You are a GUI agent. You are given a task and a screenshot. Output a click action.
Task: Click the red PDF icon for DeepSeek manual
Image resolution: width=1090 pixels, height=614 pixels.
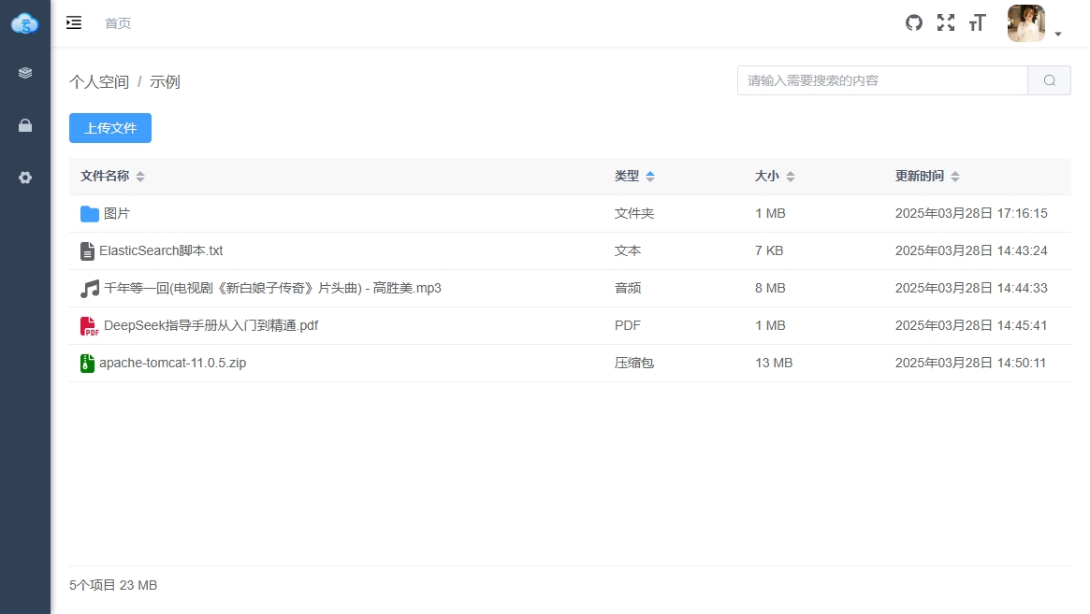point(89,326)
